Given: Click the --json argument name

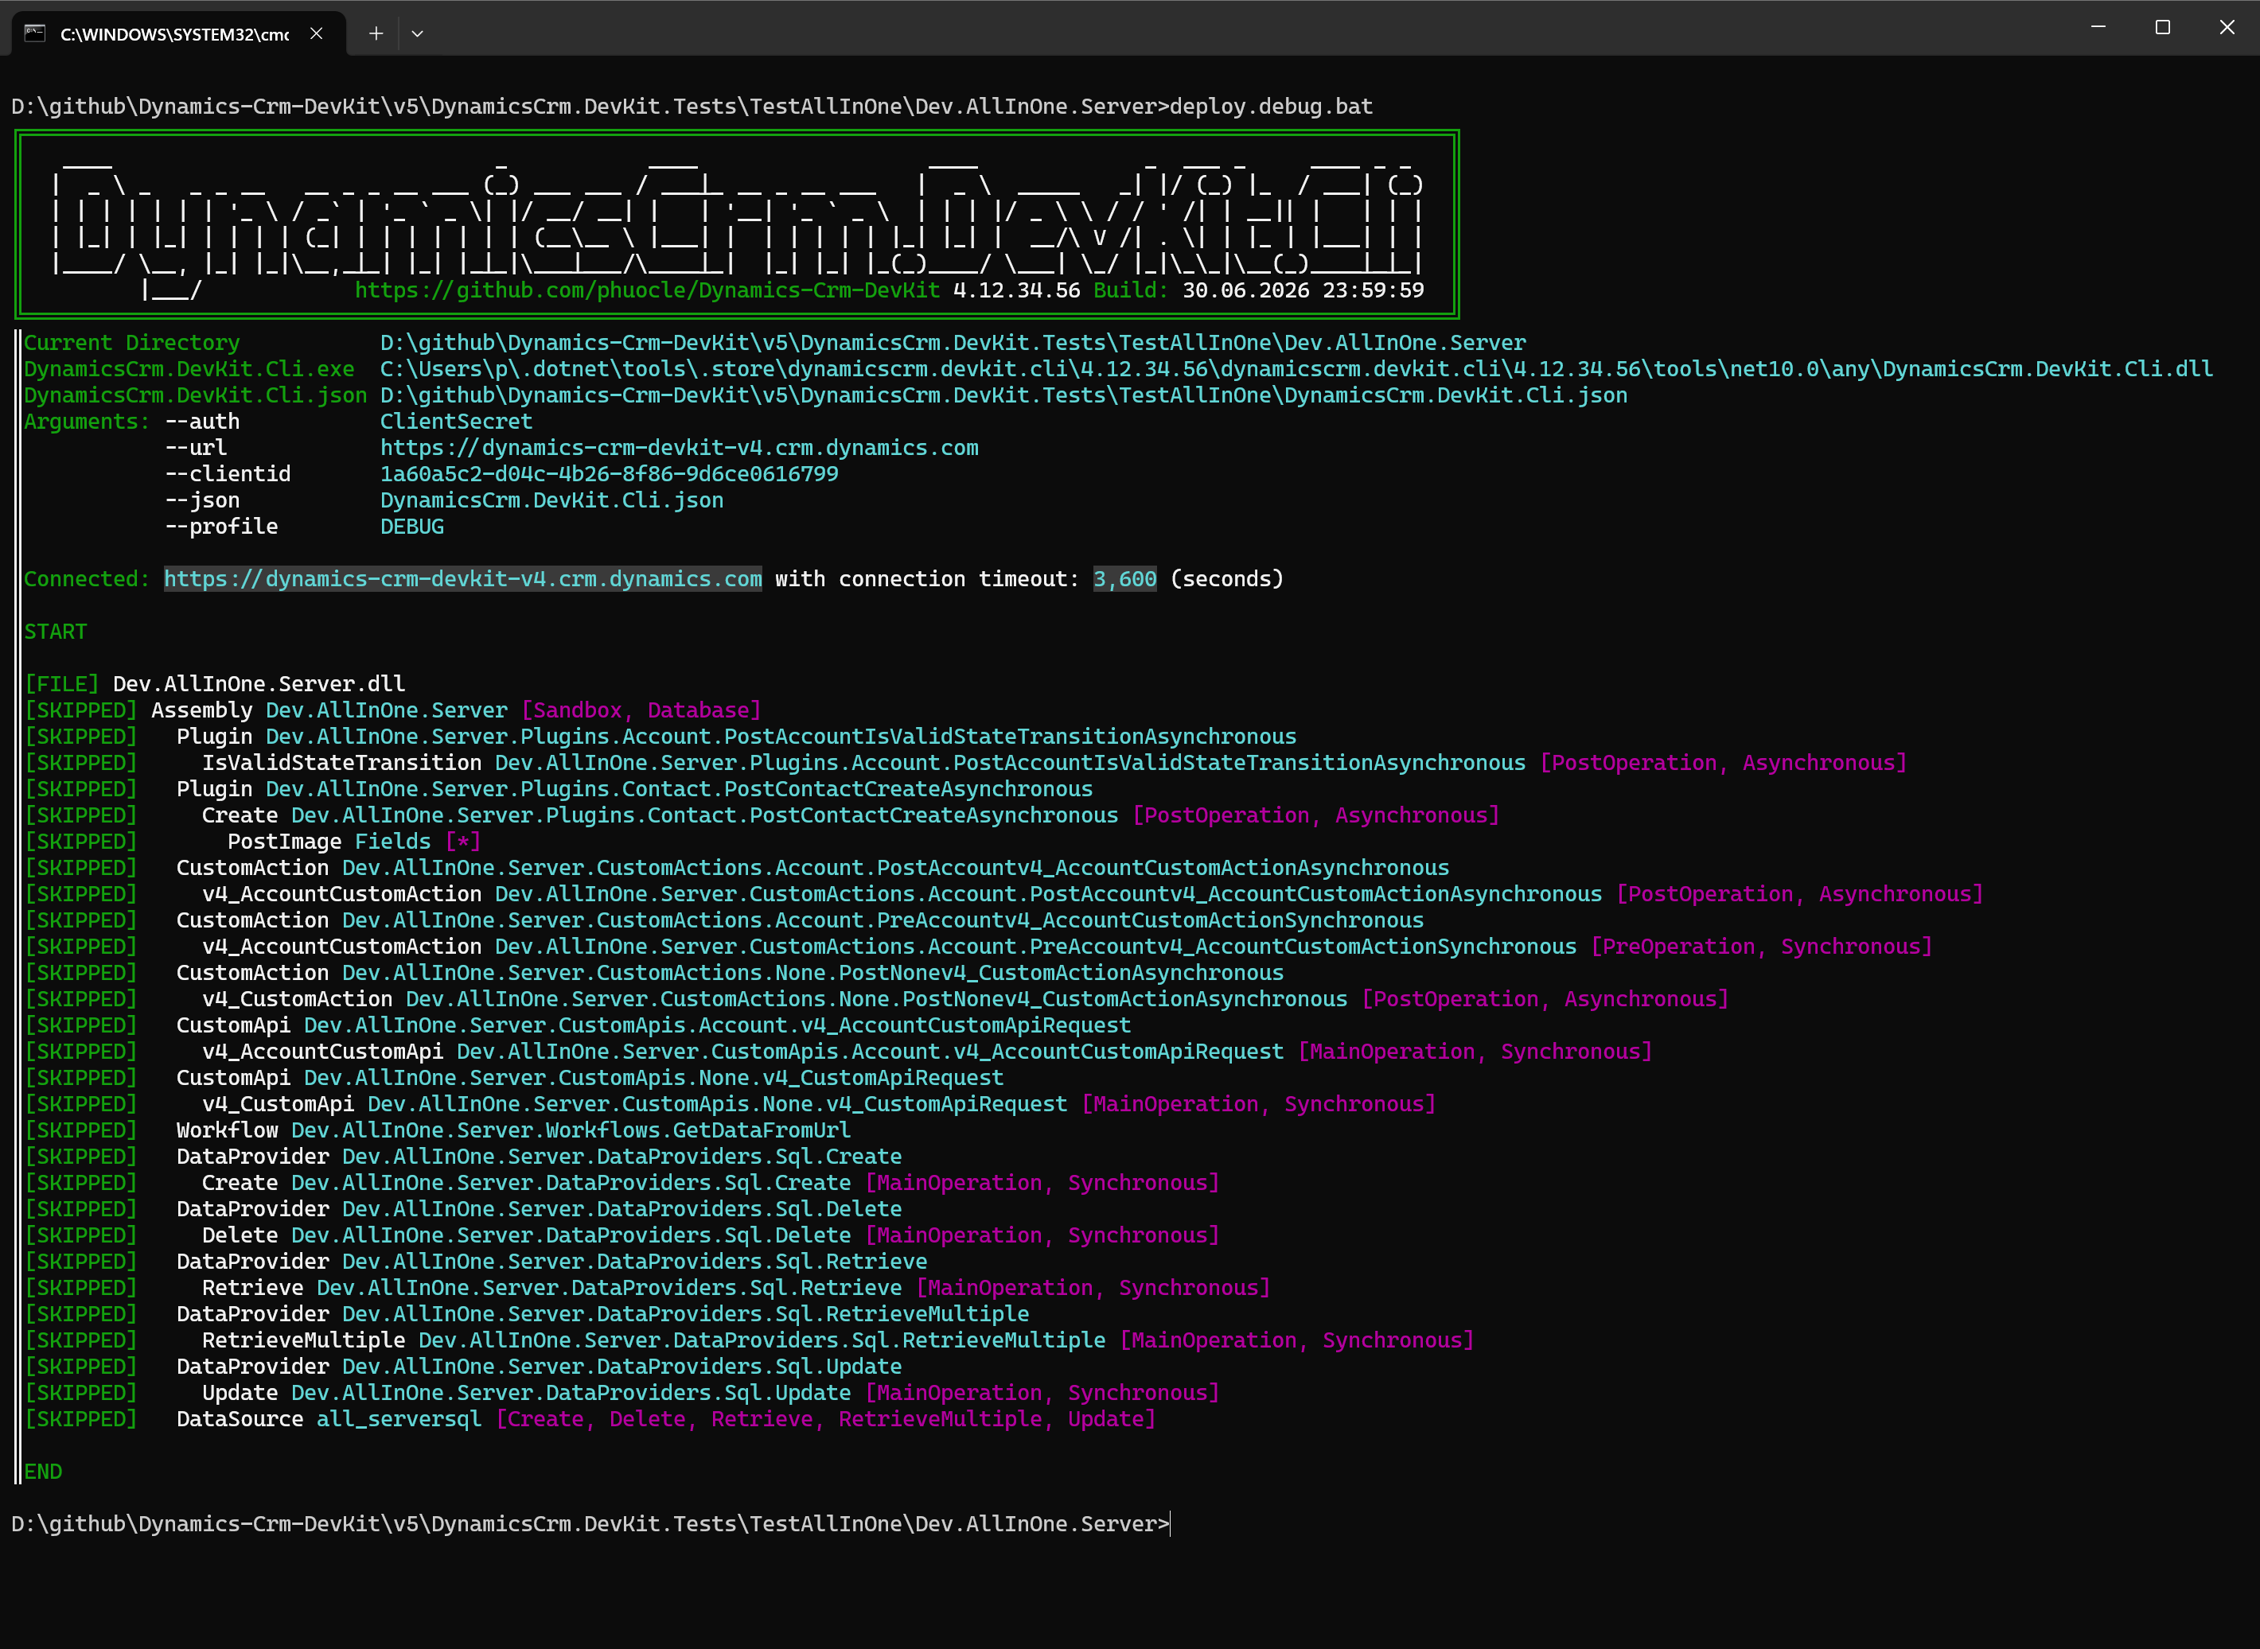Looking at the screenshot, I should 203,501.
